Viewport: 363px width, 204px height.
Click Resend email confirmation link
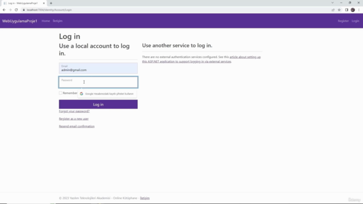coord(77,126)
